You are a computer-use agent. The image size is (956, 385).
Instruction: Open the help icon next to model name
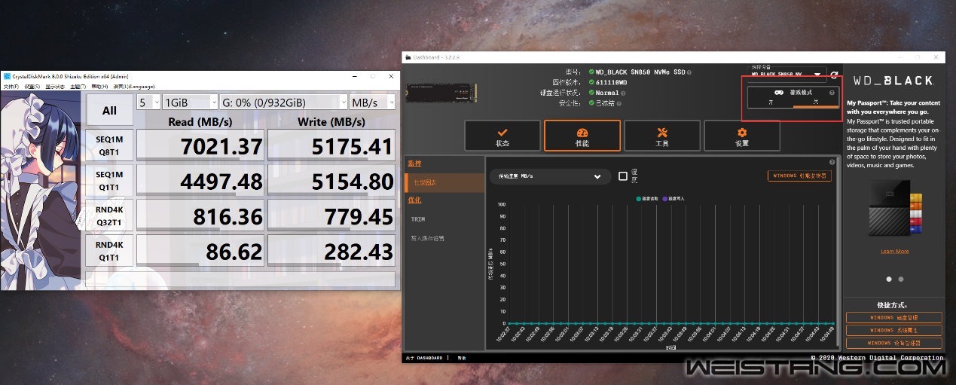pyautogui.click(x=689, y=72)
